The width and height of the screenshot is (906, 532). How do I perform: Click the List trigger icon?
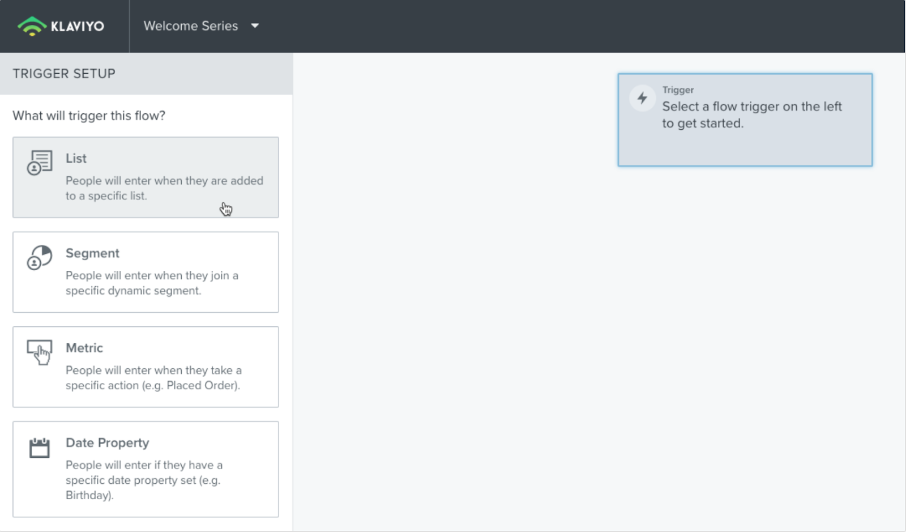tap(40, 163)
